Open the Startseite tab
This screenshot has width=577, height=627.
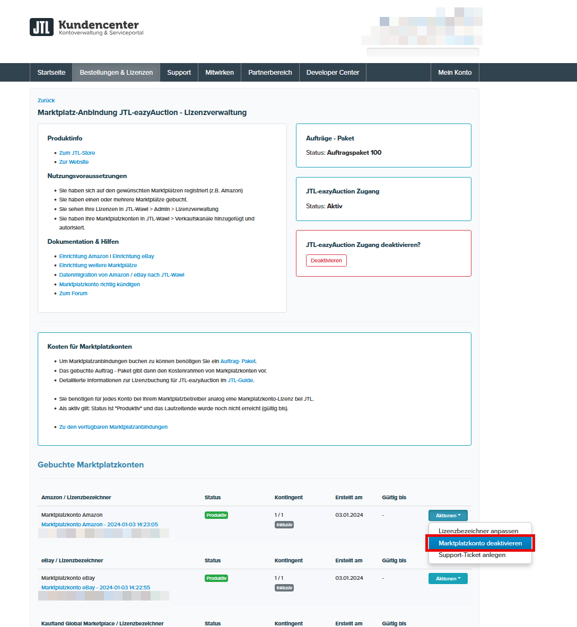[51, 73]
